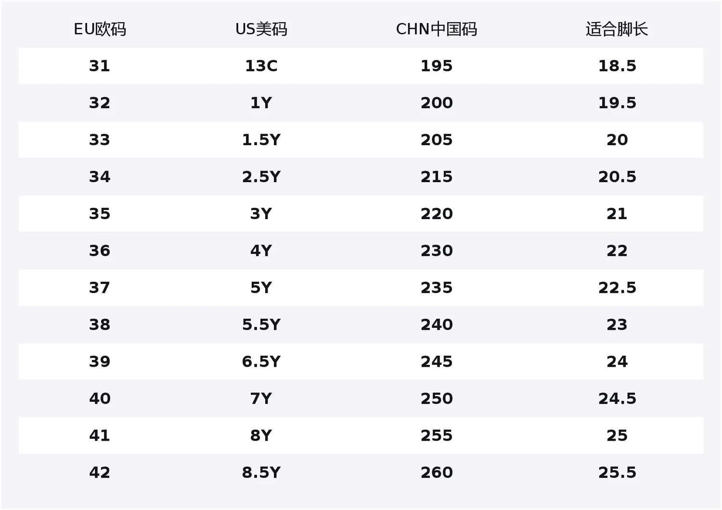Select CHN size 205 cell
Viewport: 722px width, 510px height.
[x=437, y=140]
